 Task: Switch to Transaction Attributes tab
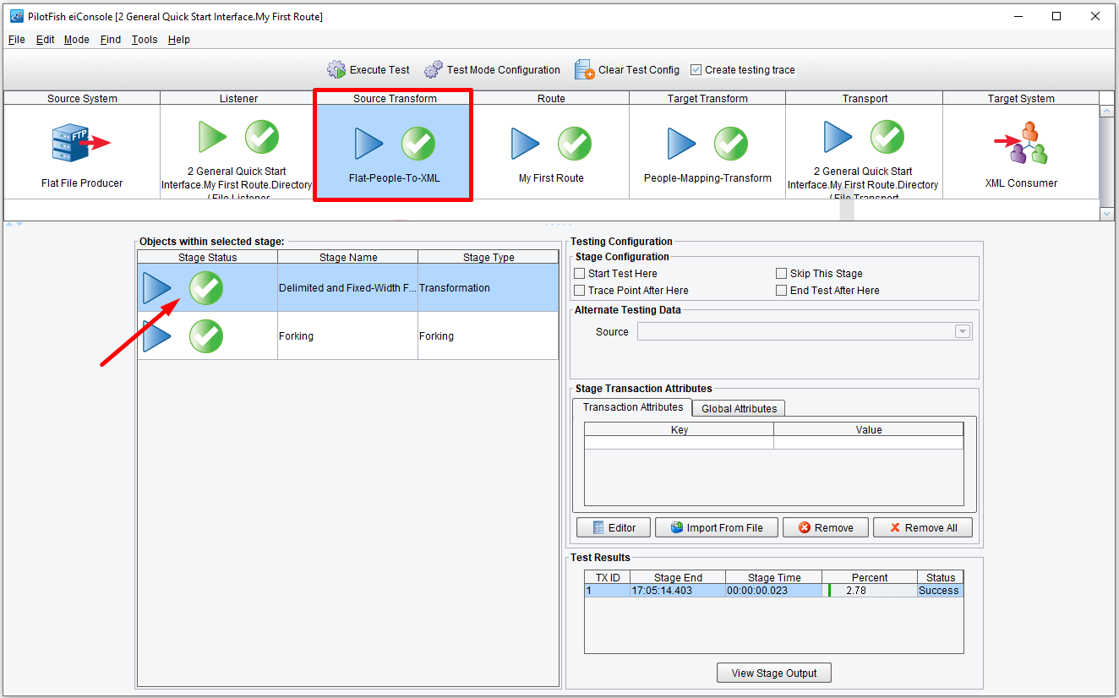click(633, 407)
